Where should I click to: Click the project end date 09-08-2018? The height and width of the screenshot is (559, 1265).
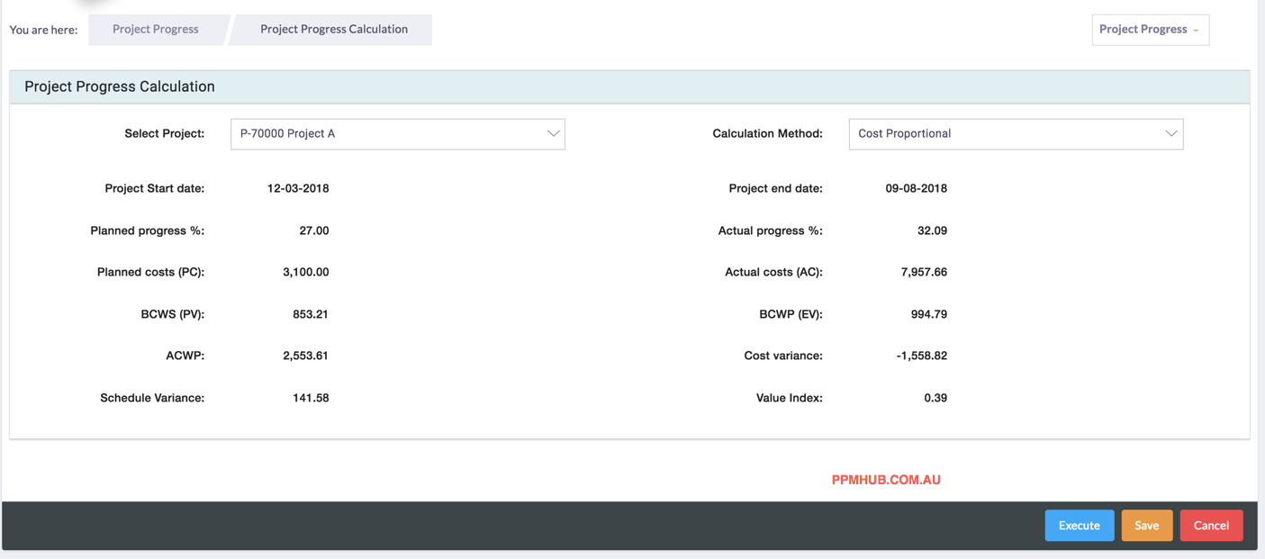[916, 188]
